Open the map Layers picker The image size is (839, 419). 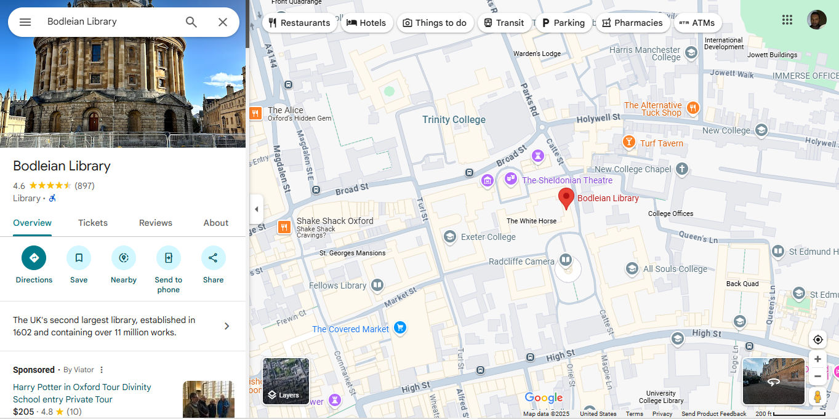pyautogui.click(x=285, y=381)
